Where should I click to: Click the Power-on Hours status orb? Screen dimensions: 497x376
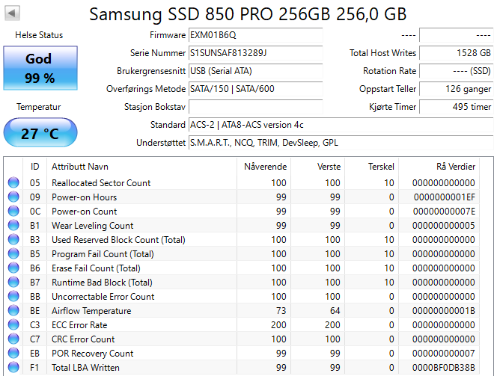tap(13, 197)
